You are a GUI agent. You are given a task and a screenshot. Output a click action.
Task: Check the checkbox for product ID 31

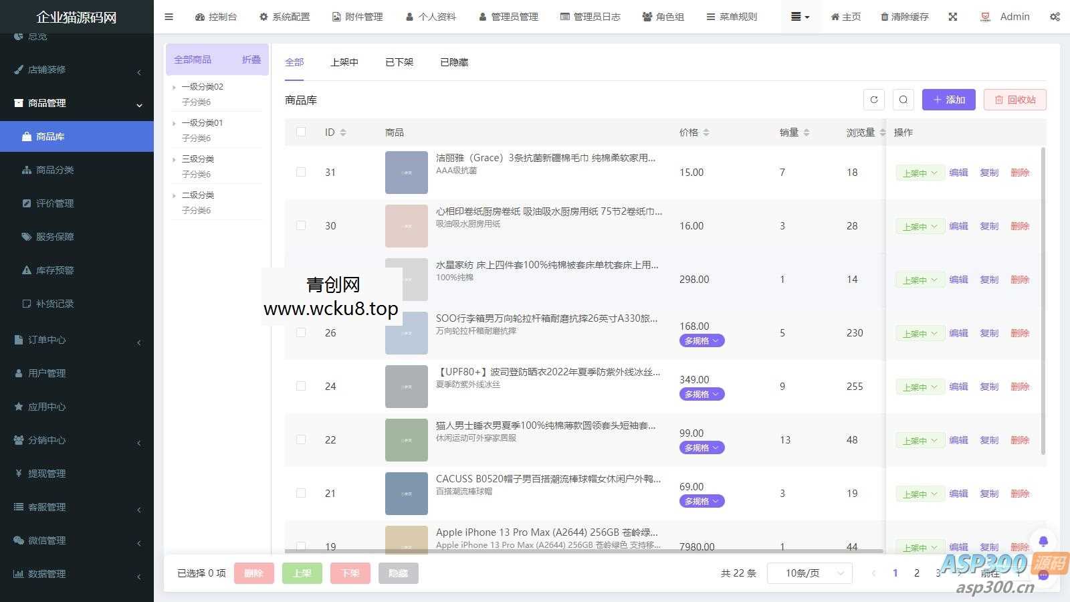[x=301, y=172]
